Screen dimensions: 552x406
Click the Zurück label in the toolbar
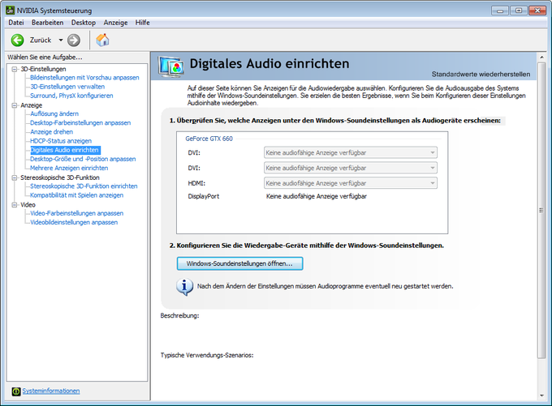coord(41,40)
